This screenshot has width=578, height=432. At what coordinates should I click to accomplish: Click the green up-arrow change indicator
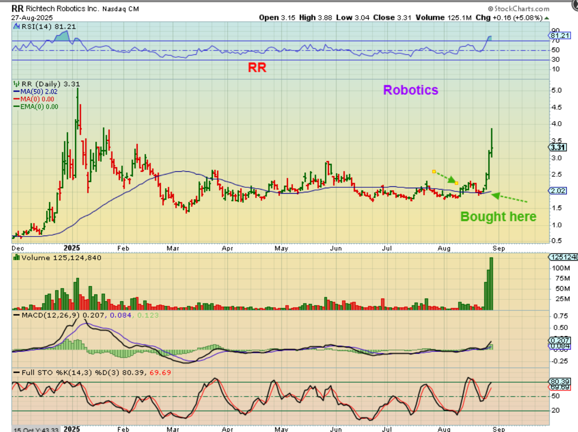547,18
